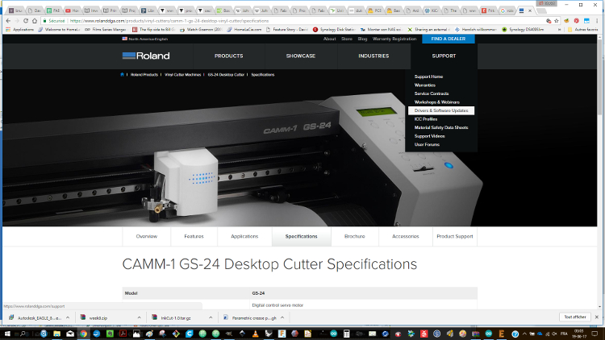Select Service Contracts menu entry
605x340 pixels.
click(432, 93)
